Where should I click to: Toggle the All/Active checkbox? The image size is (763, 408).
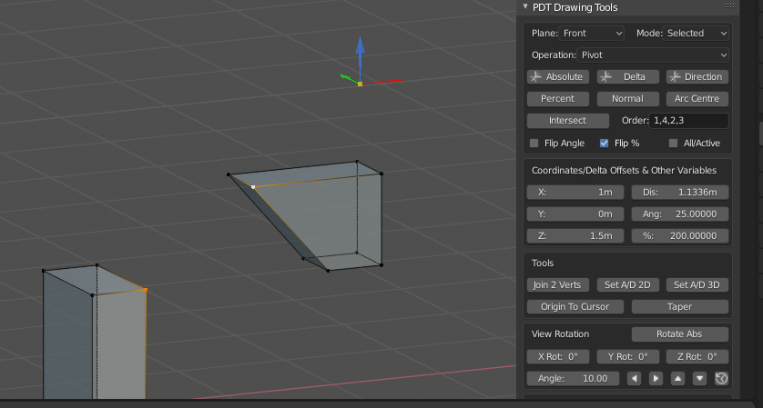[674, 144]
